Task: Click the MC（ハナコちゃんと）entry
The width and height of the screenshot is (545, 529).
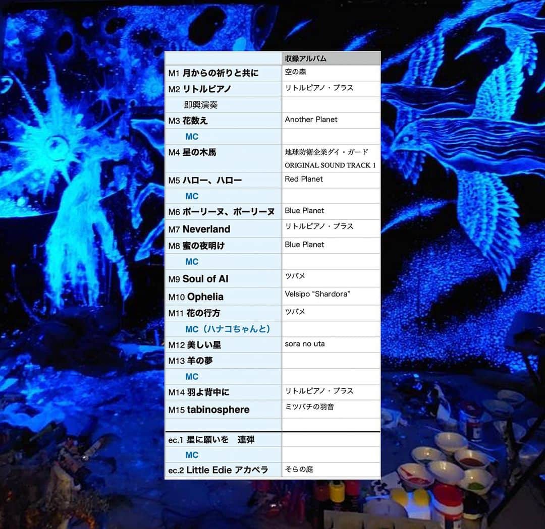Action: (228, 329)
